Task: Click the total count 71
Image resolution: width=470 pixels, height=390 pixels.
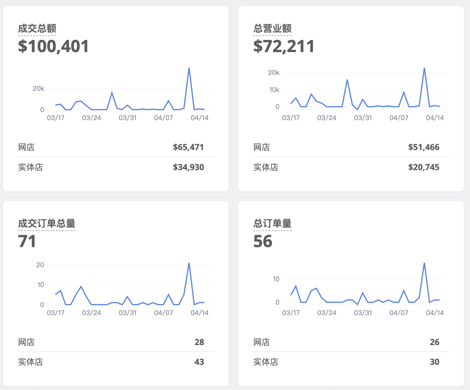Action: click(x=27, y=241)
